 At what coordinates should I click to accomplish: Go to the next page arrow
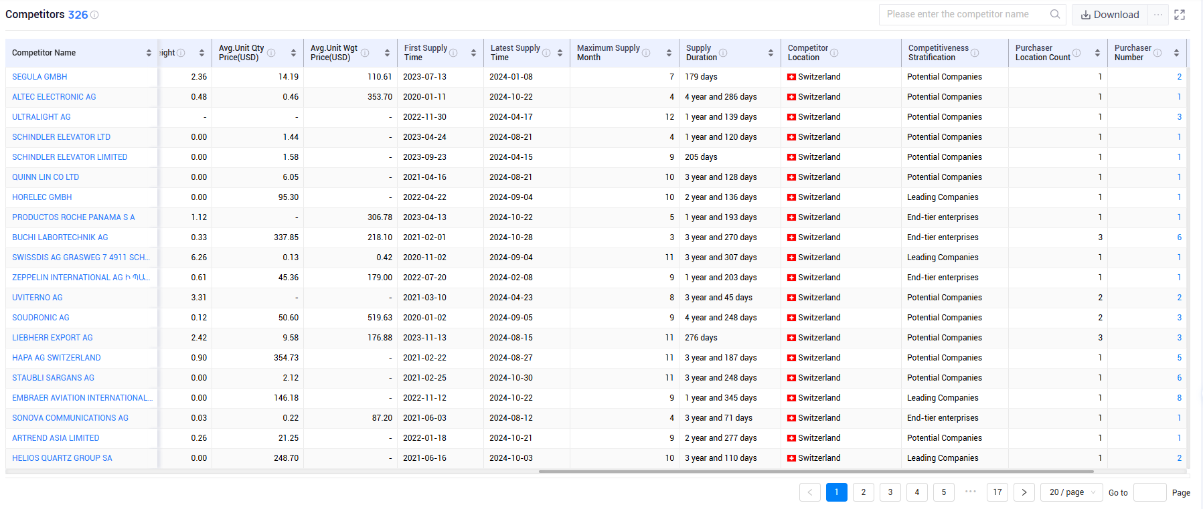point(1024,492)
